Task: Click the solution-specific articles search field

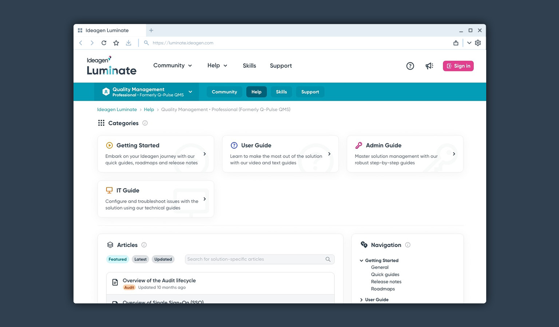Action: tap(255, 259)
